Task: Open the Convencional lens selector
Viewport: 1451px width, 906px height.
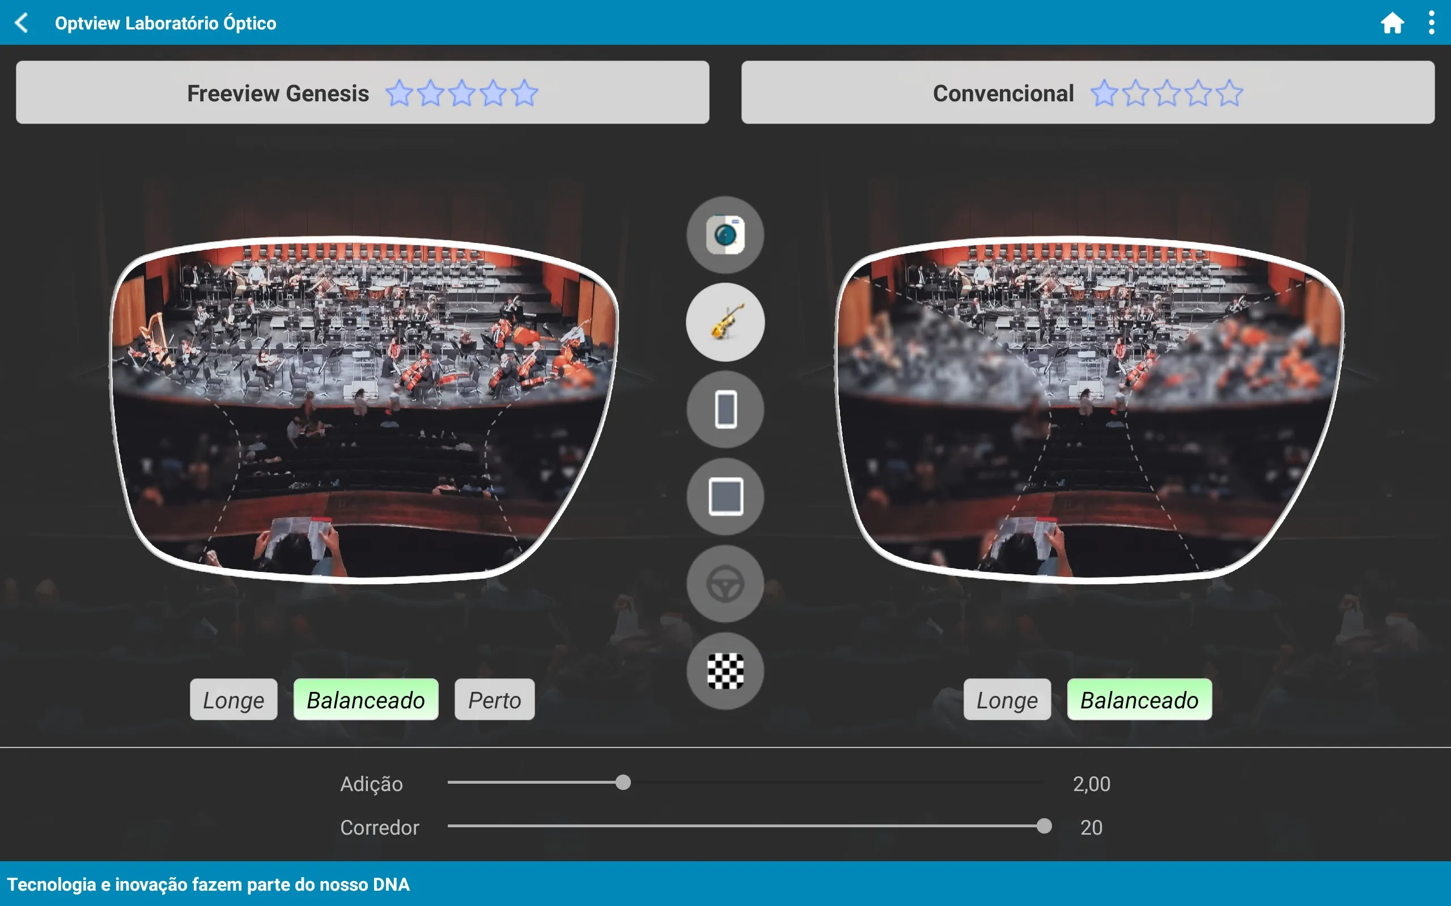Action: click(x=1088, y=92)
